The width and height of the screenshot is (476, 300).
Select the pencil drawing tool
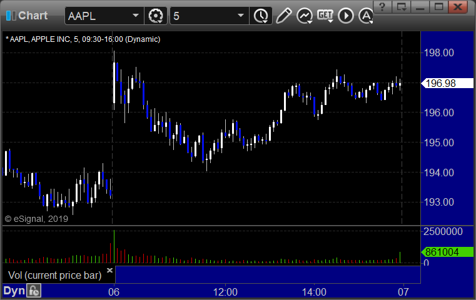tap(283, 16)
